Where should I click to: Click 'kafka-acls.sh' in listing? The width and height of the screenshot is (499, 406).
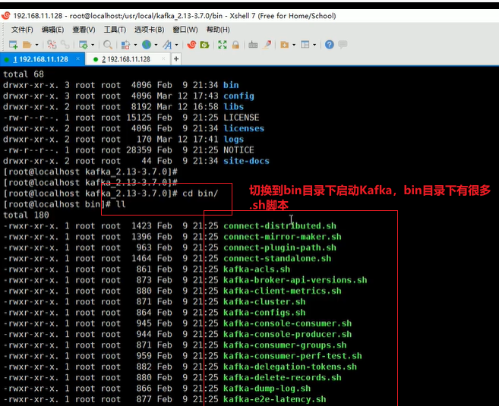[257, 269]
